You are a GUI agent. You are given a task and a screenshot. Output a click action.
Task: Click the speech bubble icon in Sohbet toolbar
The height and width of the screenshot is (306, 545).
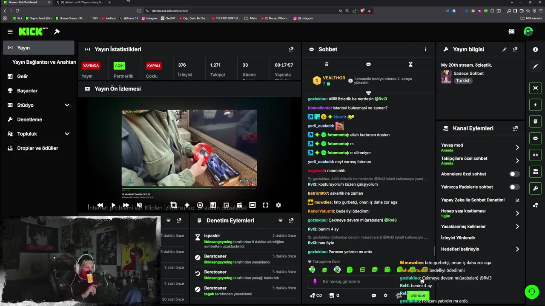coord(368,64)
